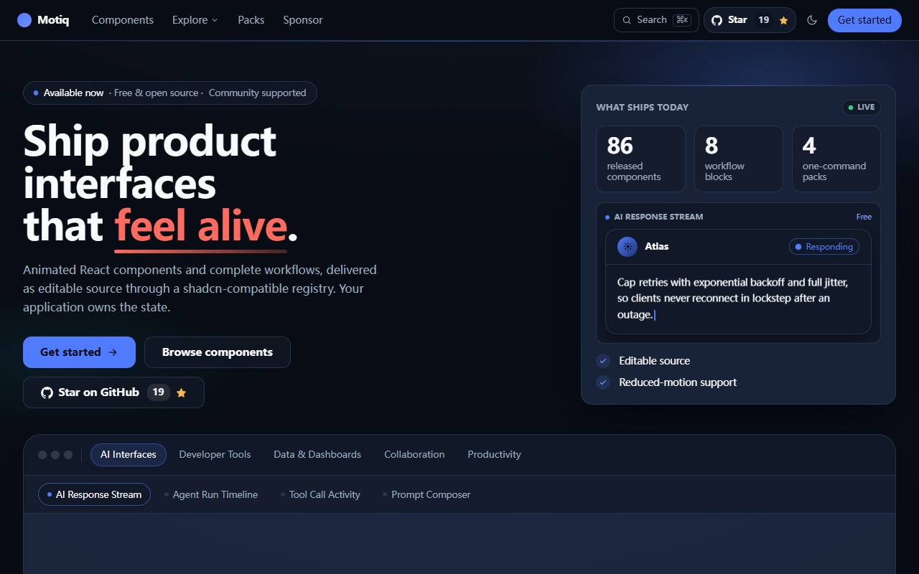
Task: Click the search magnifier icon
Action: coord(627,20)
